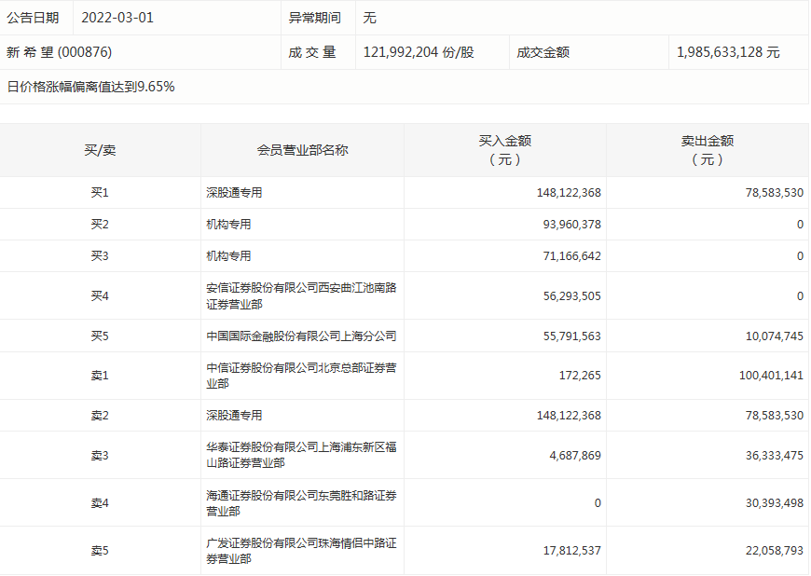This screenshot has height=576, width=811.
Task: Click 深股通专用 in the 卖2 row
Action: 234,416
